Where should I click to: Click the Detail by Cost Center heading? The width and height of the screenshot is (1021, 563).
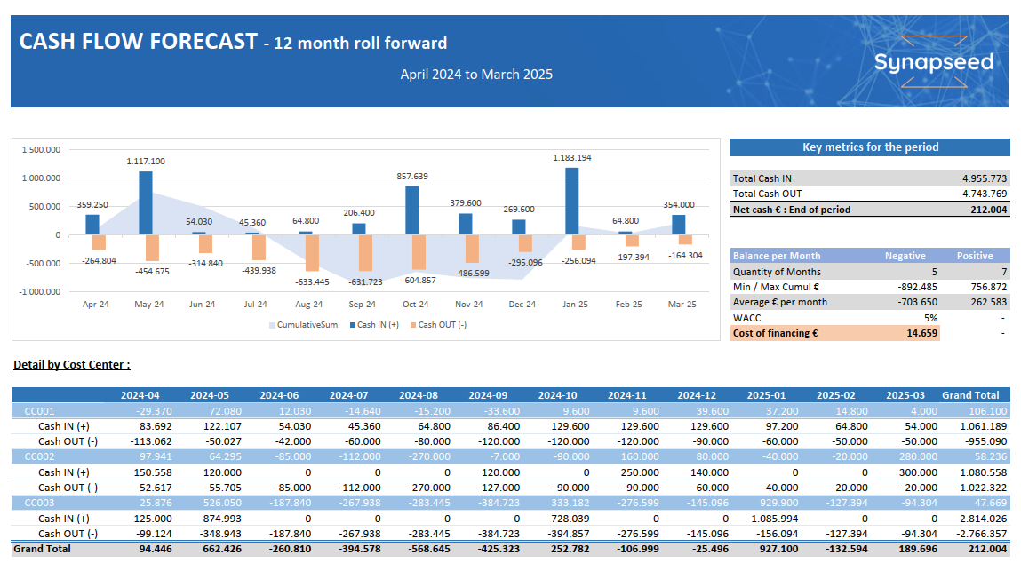pos(72,365)
